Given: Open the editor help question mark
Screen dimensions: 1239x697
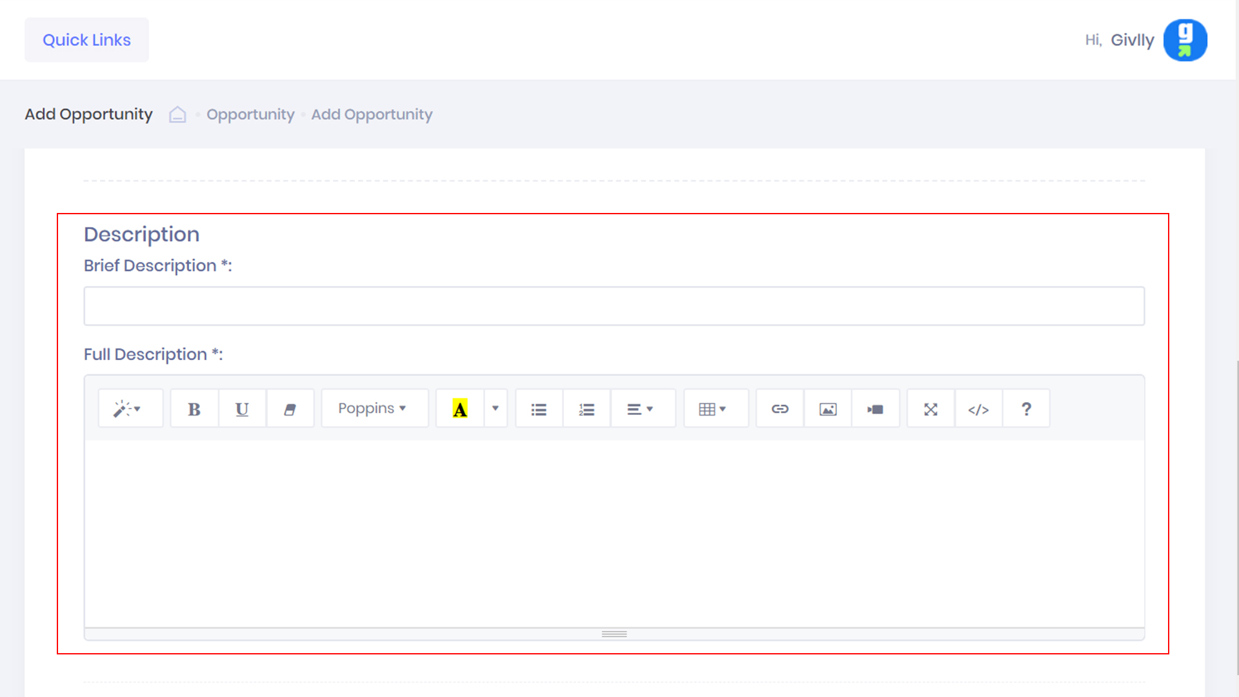Looking at the screenshot, I should 1026,409.
